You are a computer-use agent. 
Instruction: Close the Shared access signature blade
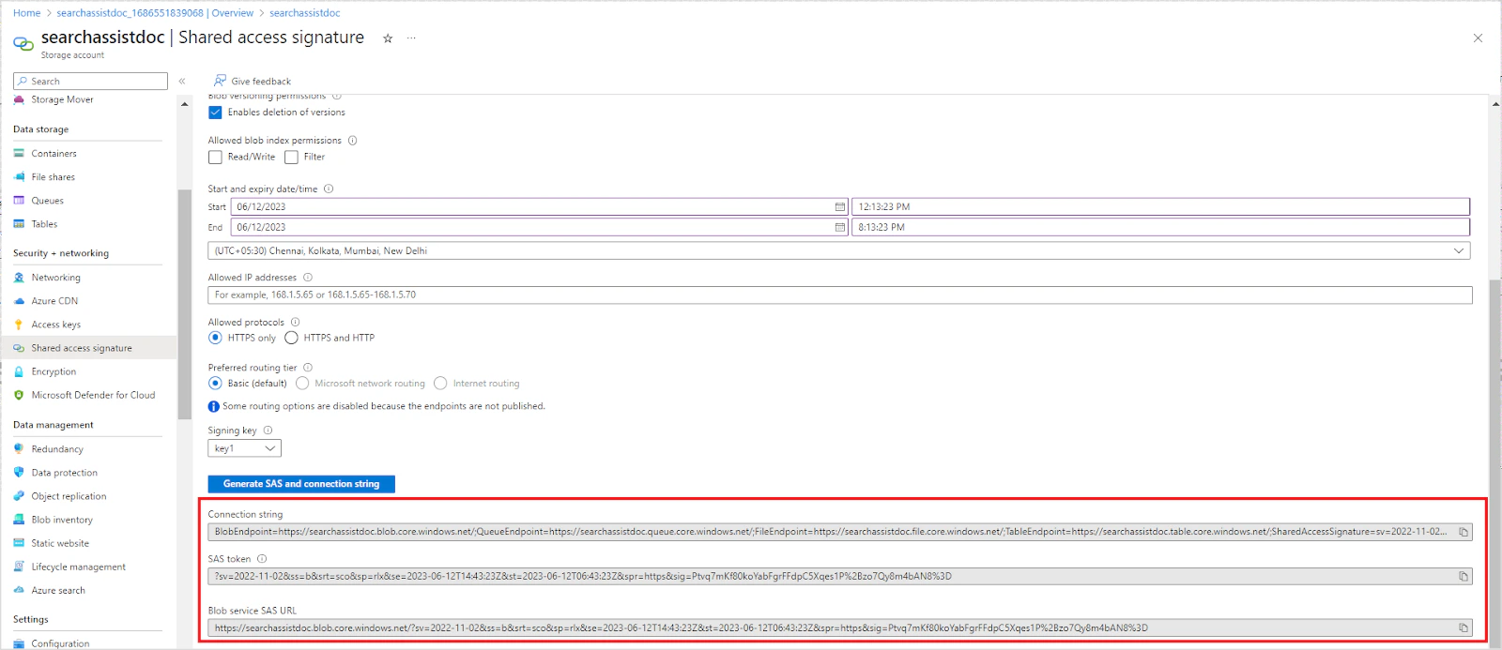1478,38
